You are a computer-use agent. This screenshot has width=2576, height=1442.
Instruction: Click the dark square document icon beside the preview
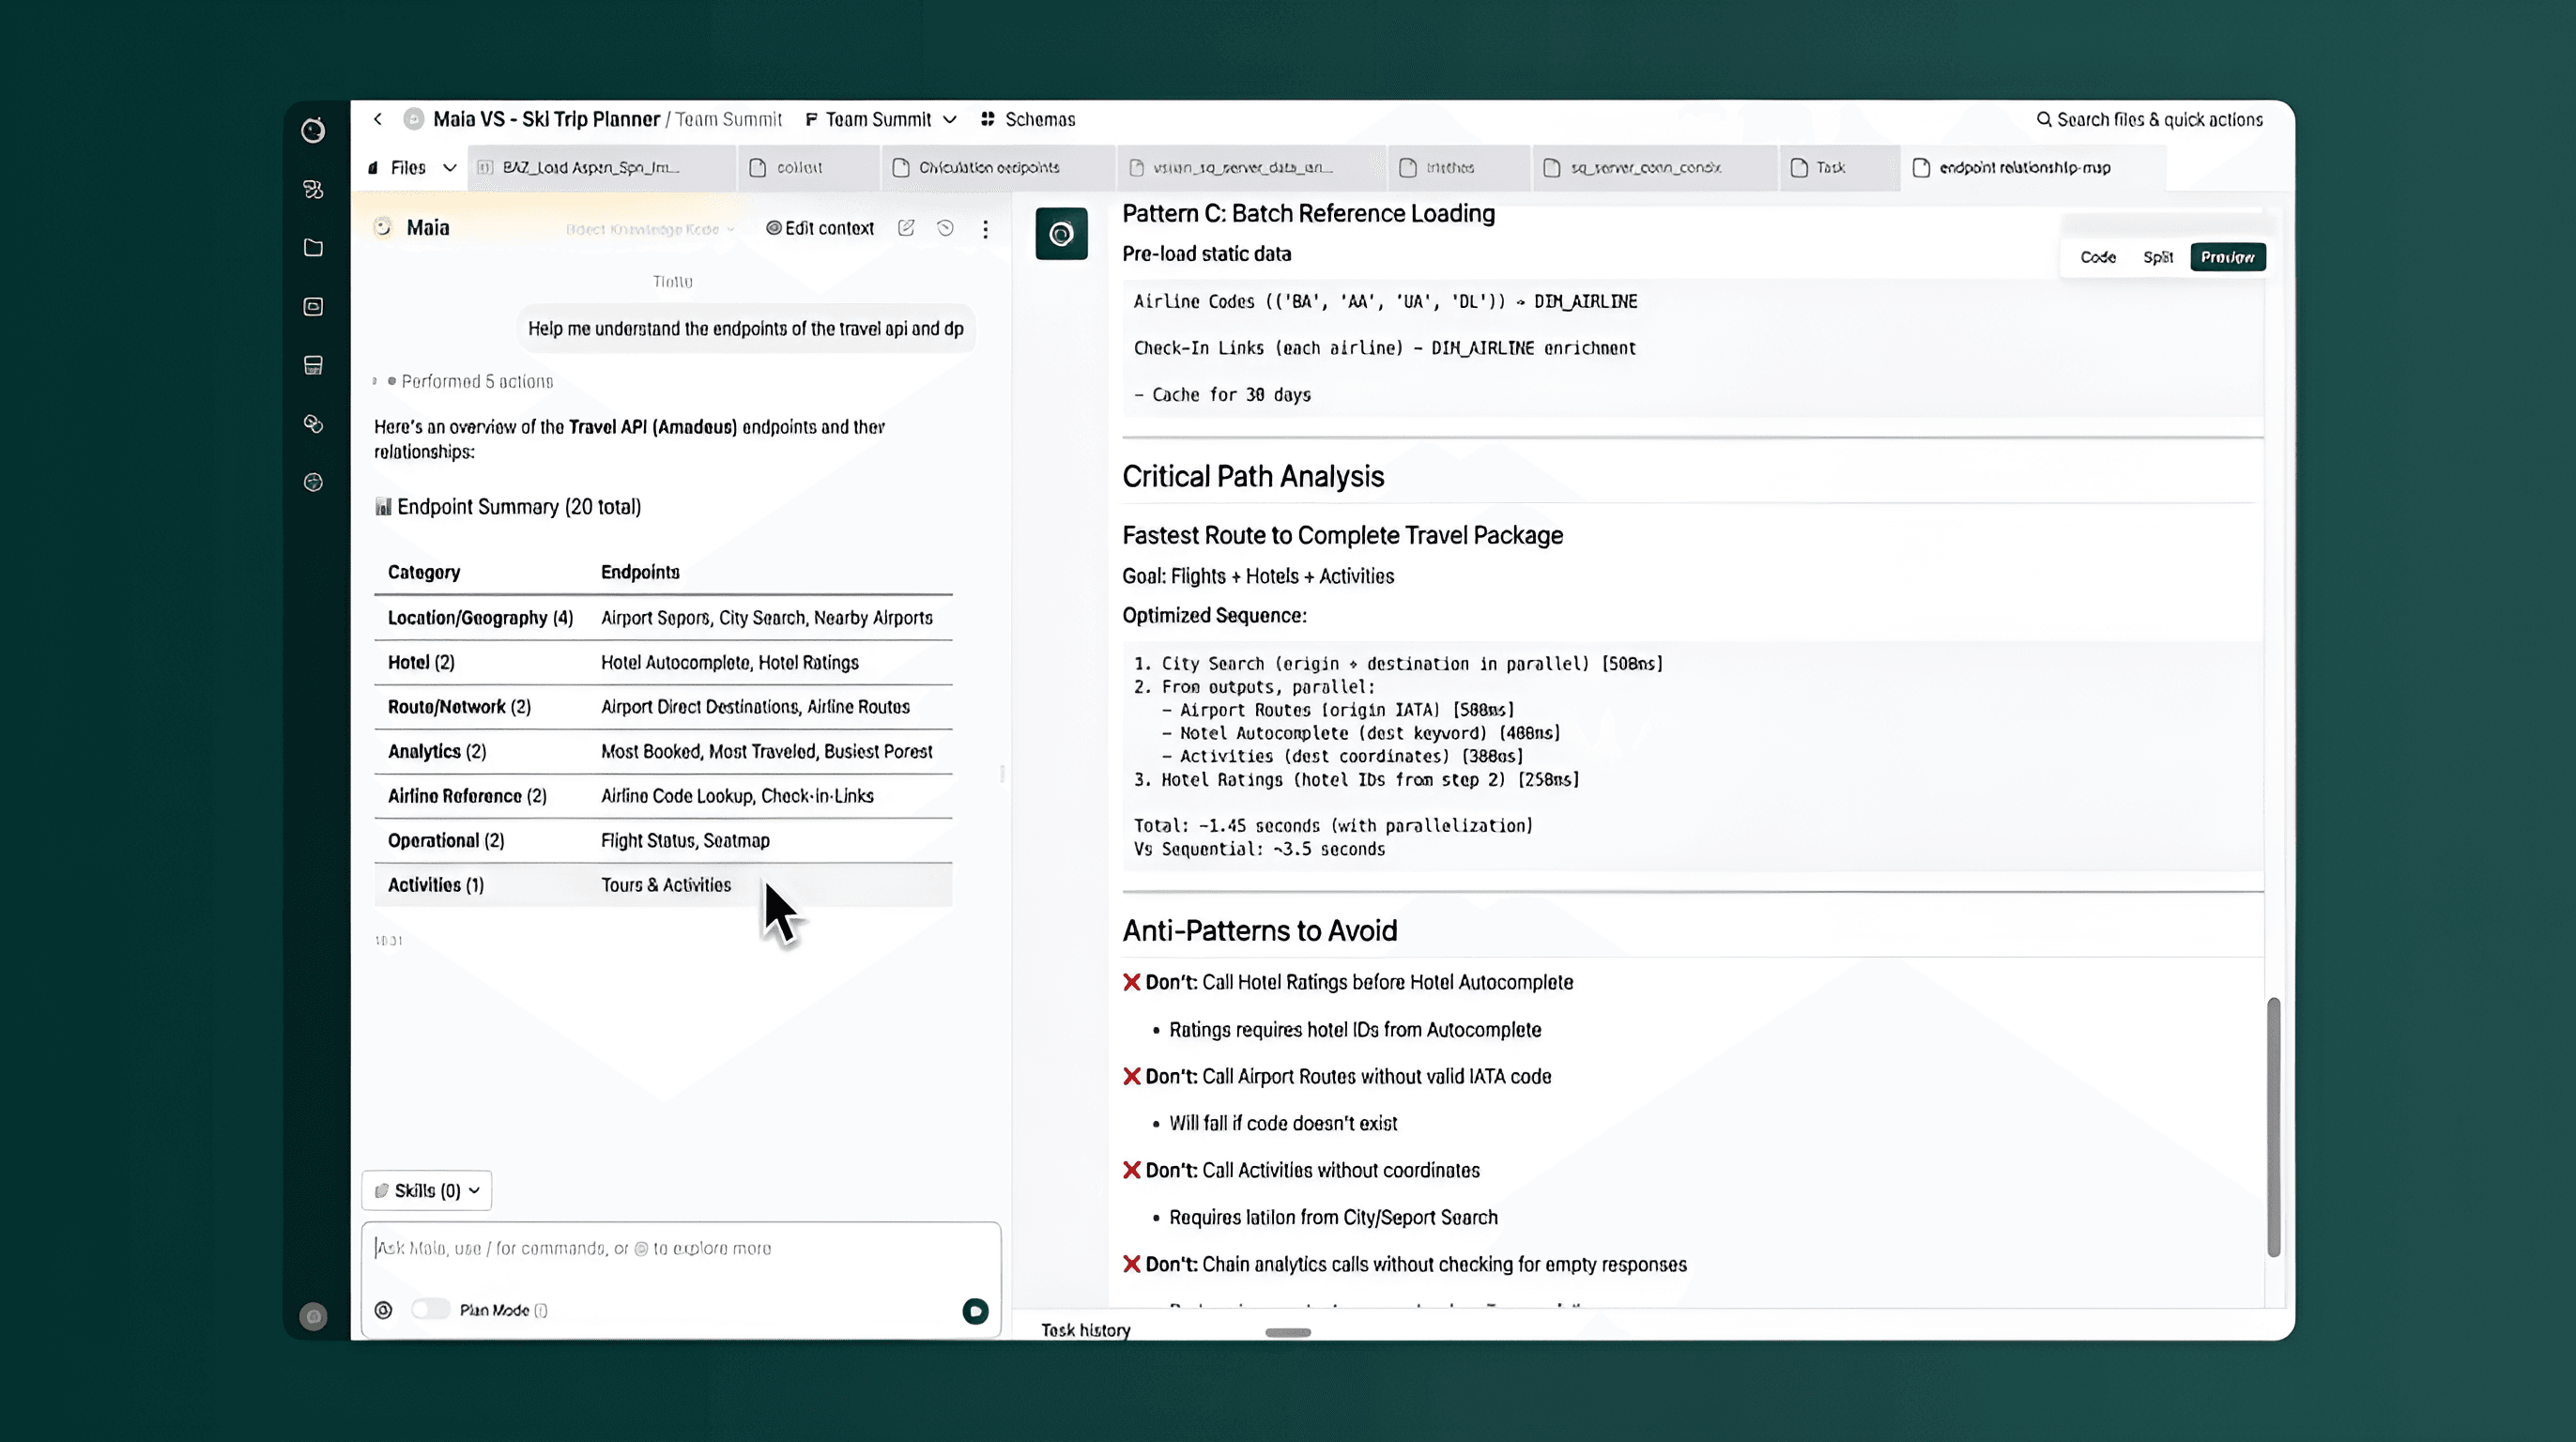tap(1061, 234)
